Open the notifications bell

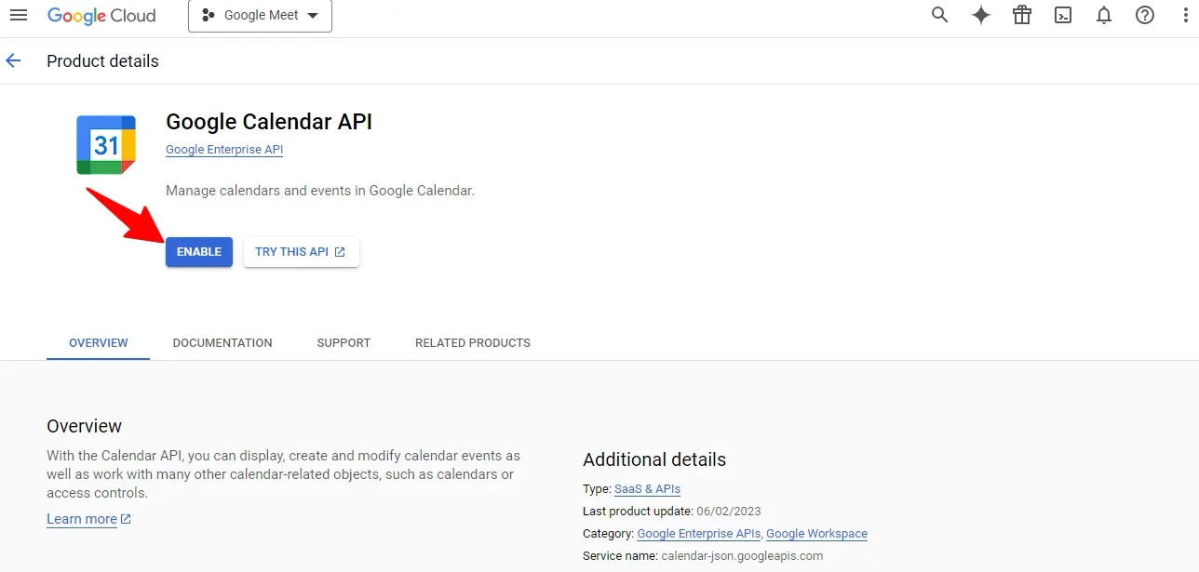tap(1104, 15)
